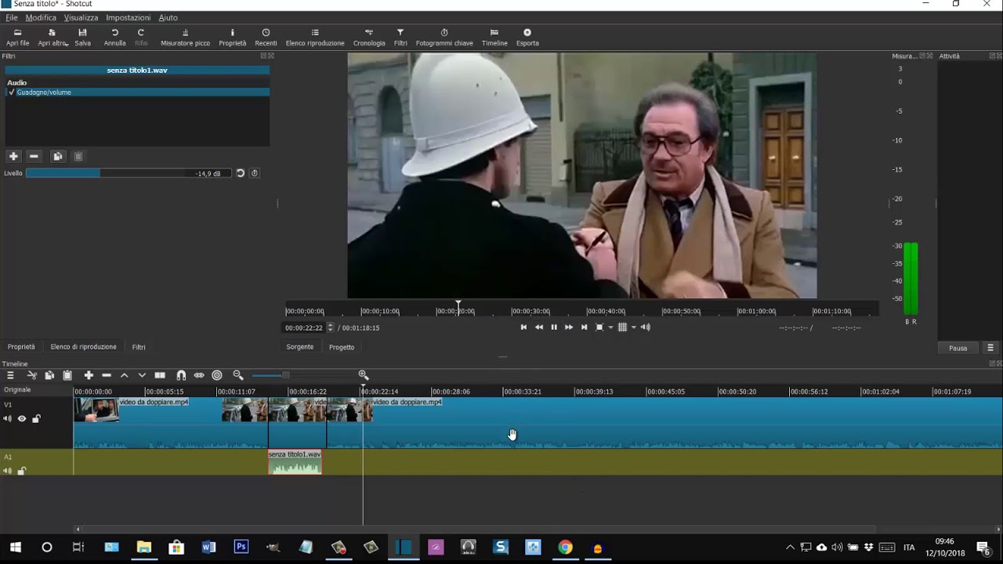Viewport: 1003px width, 564px height.
Task: Click the timeline copy icon
Action: click(49, 375)
